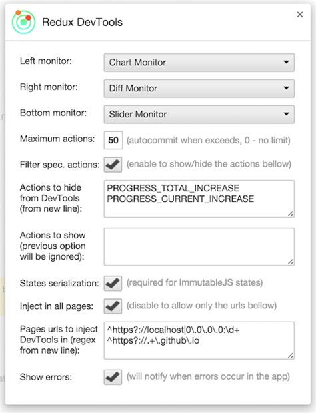Uncheck Inject in all pages
316x413 pixels.
(x=113, y=306)
